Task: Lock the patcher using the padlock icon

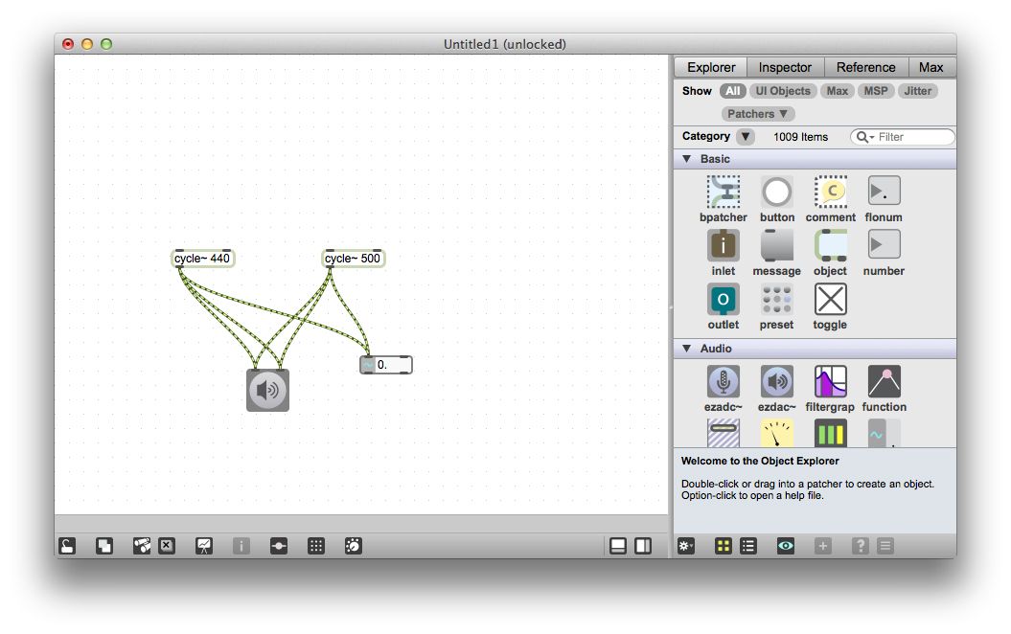Action: coord(67,545)
